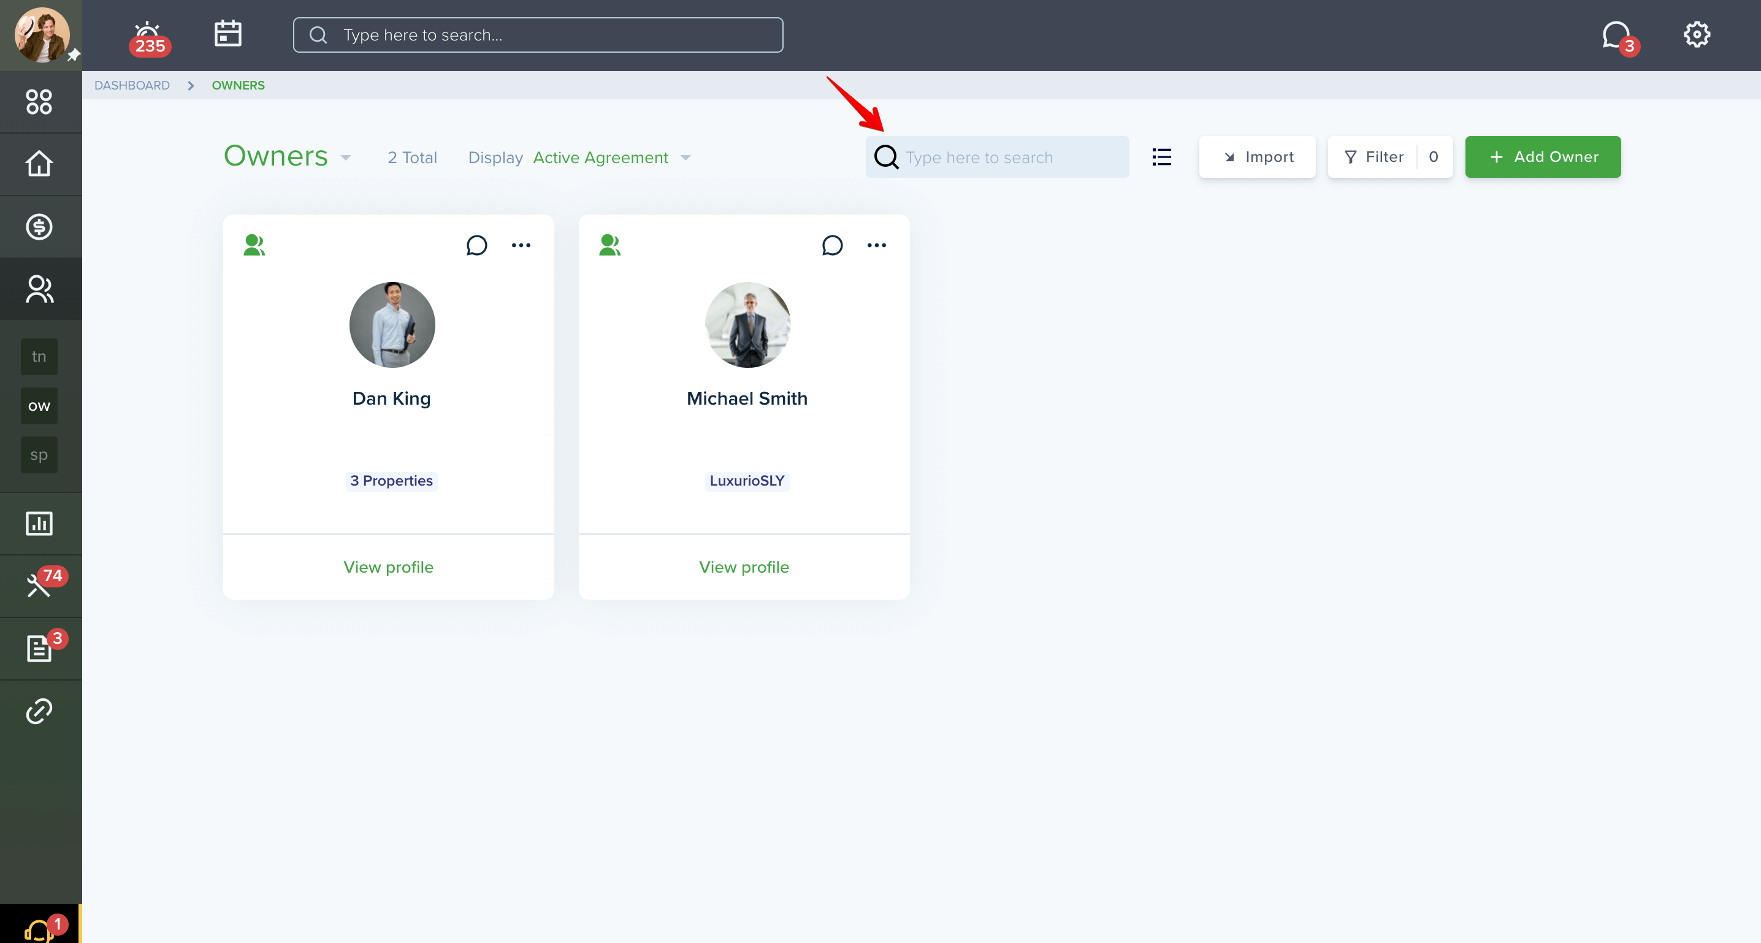Open Dan King's 3 Properties tag
Image resolution: width=1761 pixels, height=943 pixels.
coord(391,480)
